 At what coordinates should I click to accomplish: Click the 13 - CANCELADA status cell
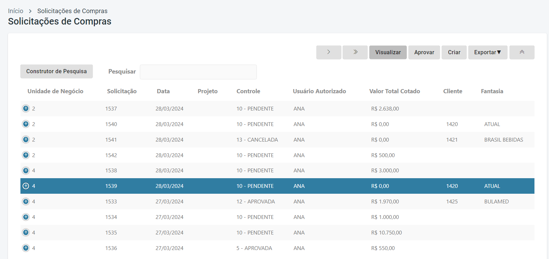[257, 140]
